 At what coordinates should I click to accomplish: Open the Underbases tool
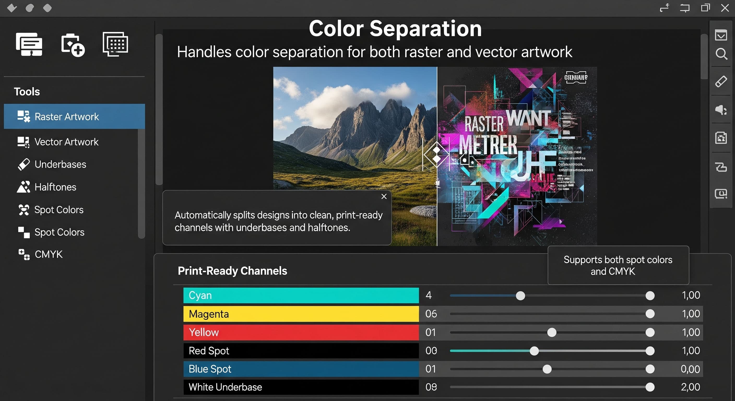60,164
